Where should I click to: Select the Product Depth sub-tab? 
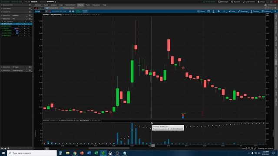67,8
